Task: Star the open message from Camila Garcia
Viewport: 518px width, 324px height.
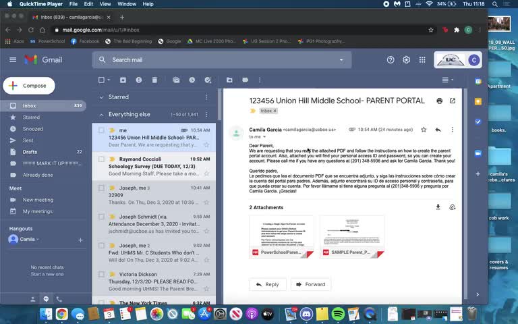Action: [424, 130]
